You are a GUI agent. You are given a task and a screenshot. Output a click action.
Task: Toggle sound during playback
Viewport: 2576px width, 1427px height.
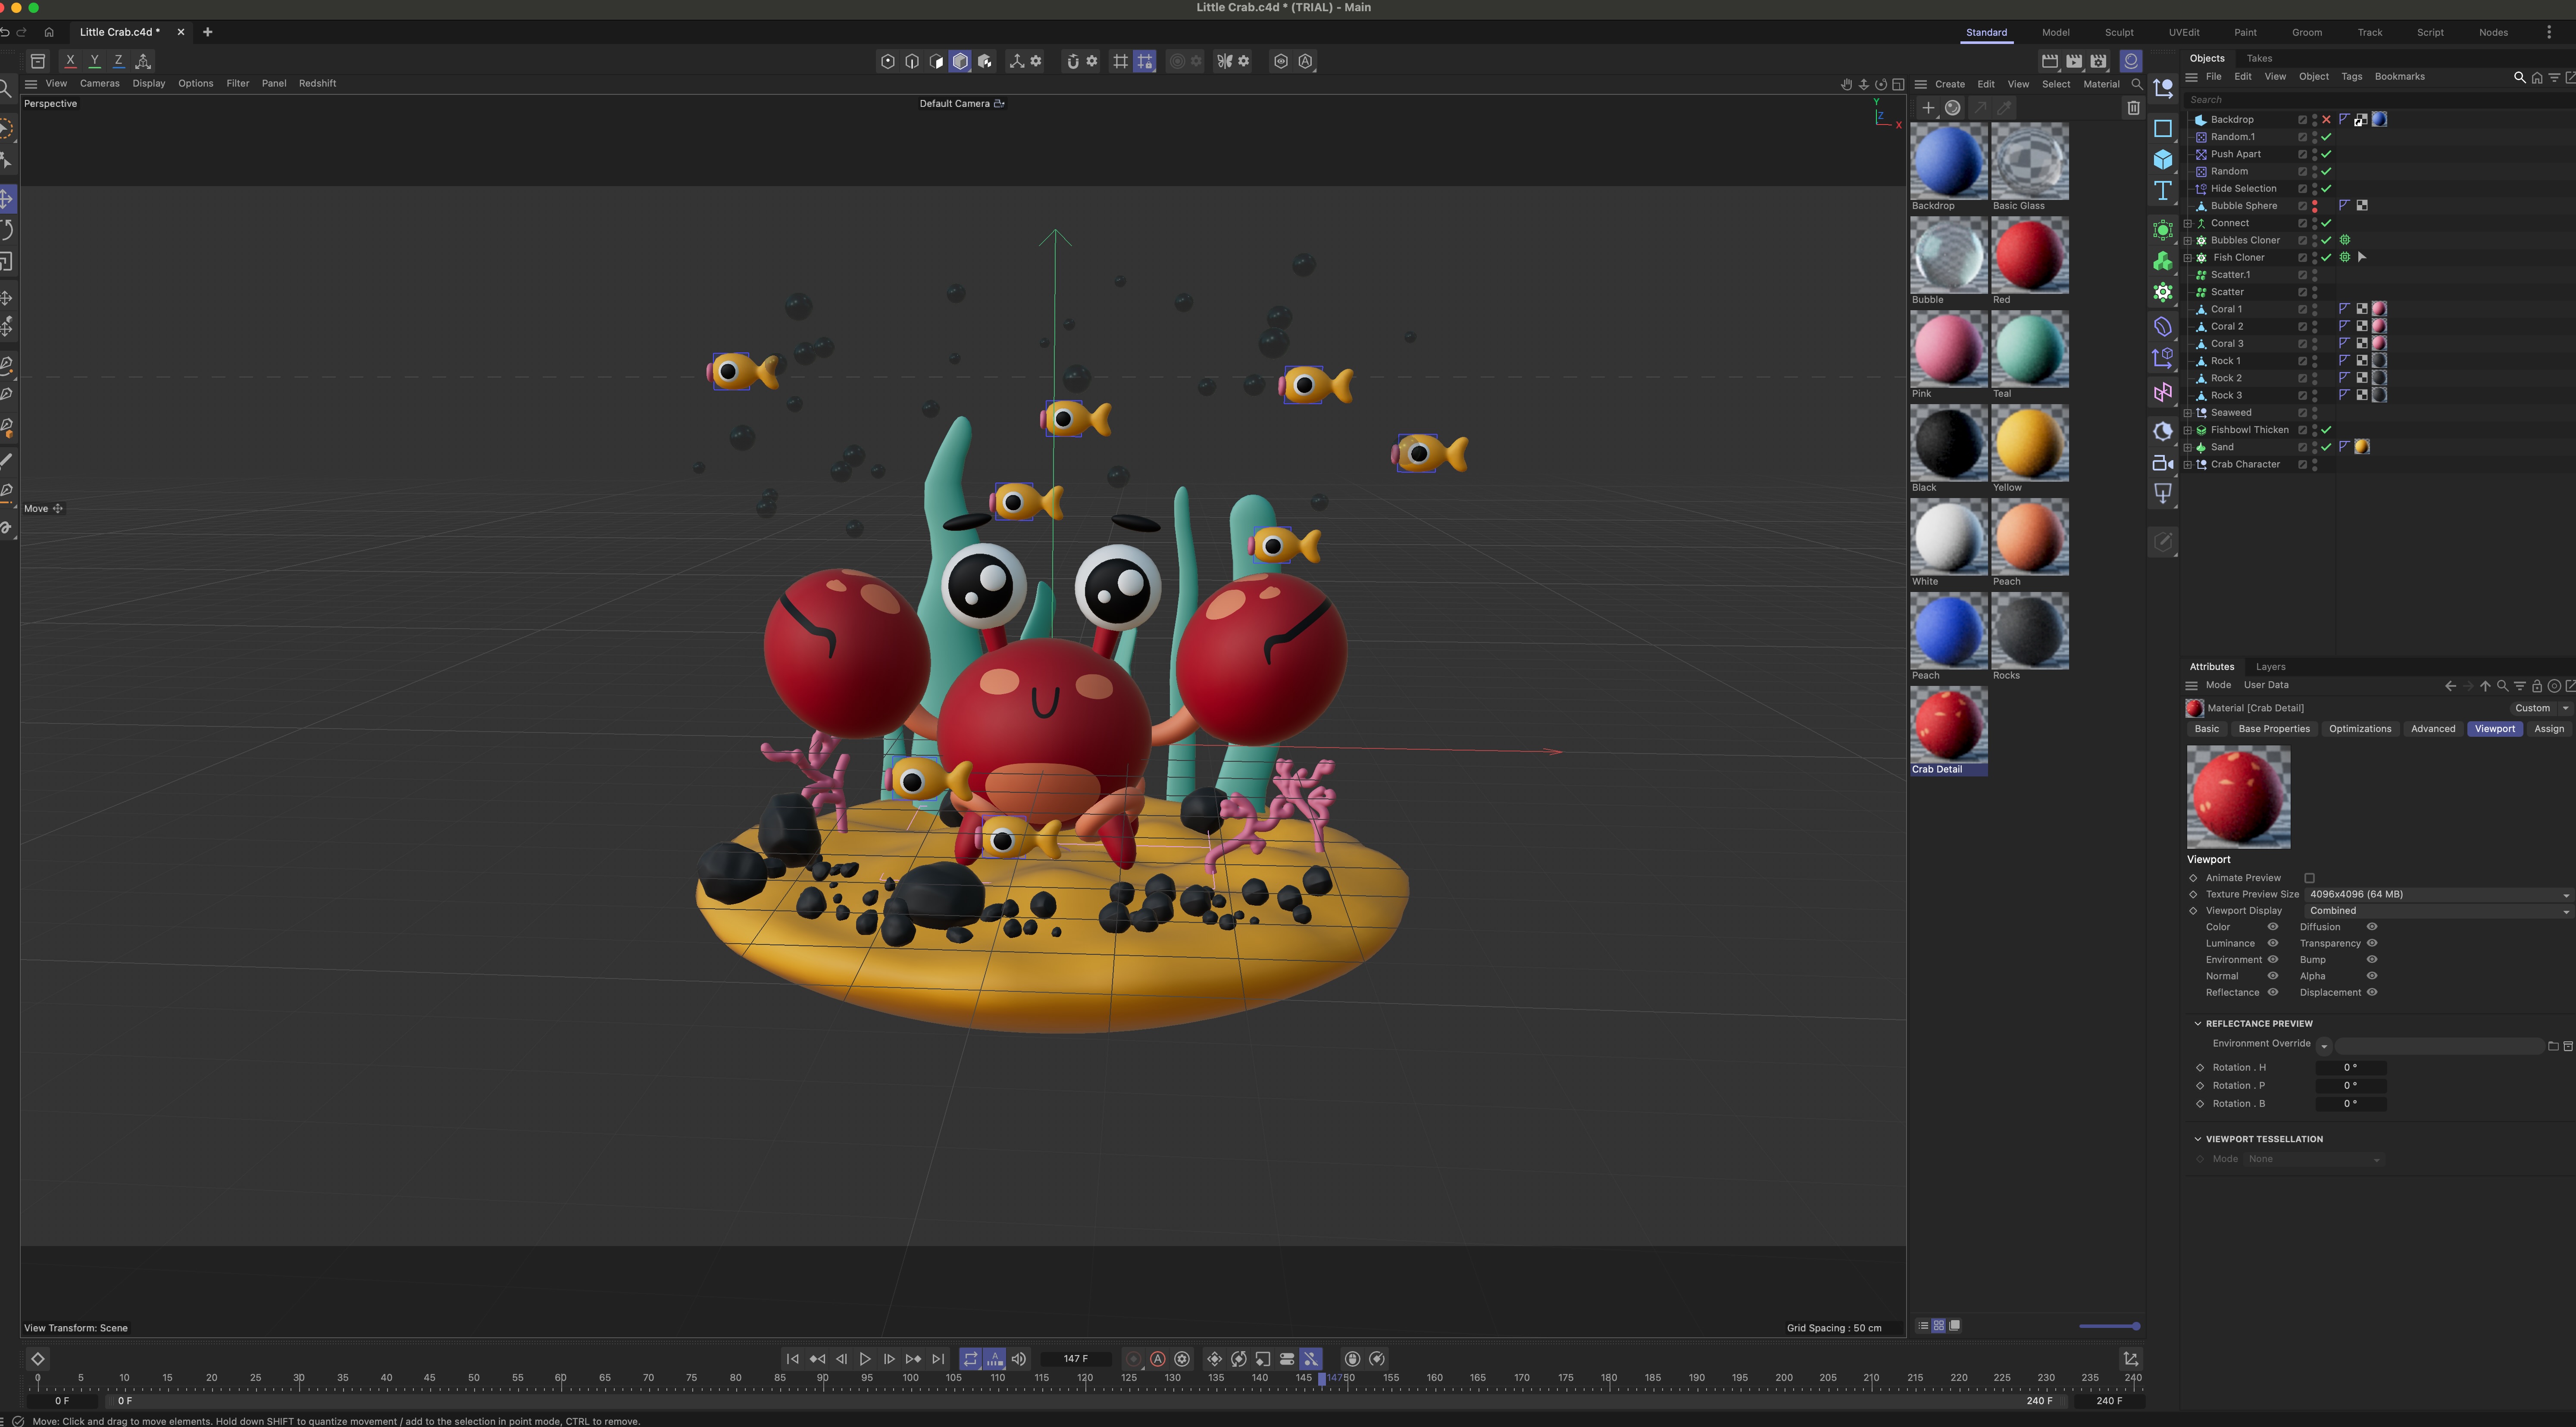click(1019, 1359)
